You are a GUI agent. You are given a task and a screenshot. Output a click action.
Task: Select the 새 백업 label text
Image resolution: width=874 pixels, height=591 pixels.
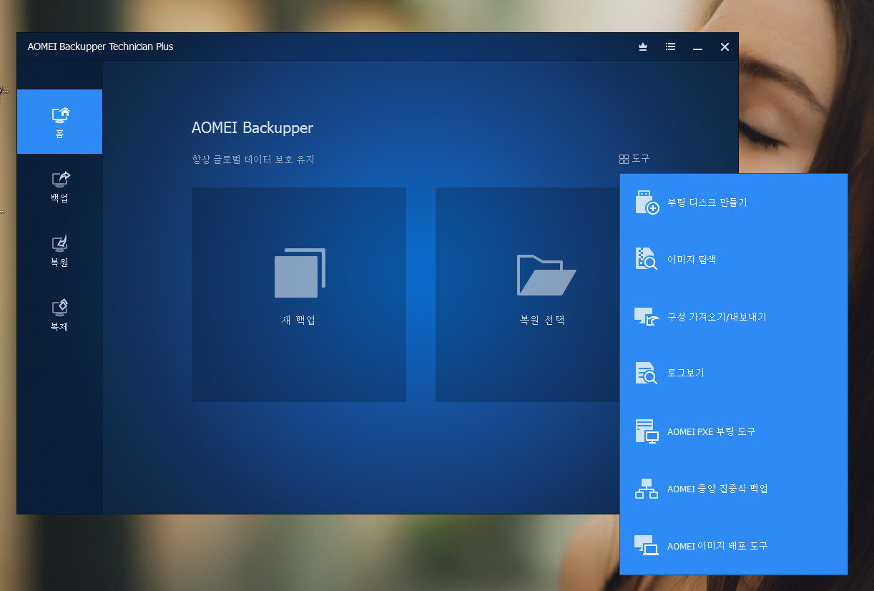click(x=299, y=320)
